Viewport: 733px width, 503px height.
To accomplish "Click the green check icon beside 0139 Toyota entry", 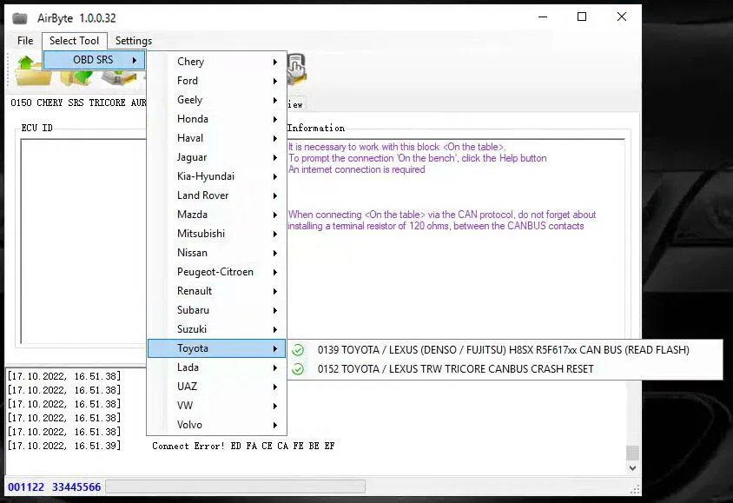I will point(298,350).
